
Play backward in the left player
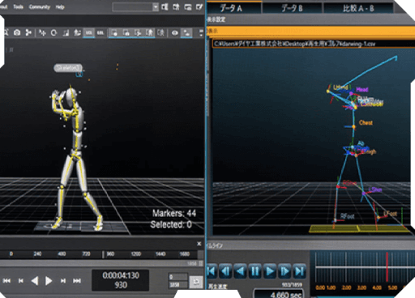pyautogui.click(x=34, y=281)
